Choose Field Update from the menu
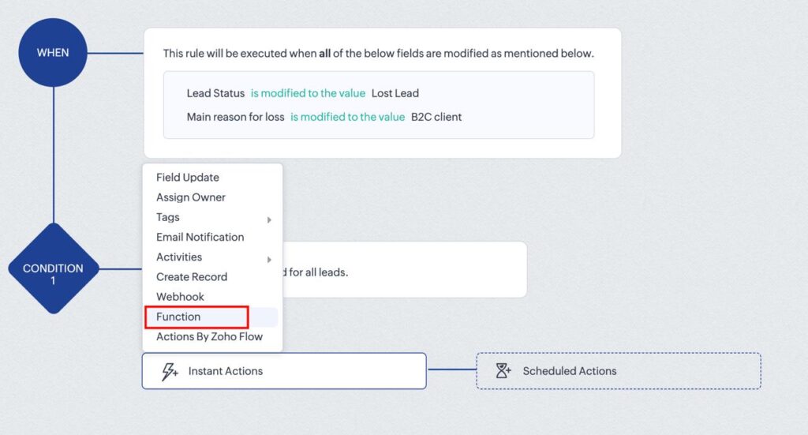 [x=188, y=178]
